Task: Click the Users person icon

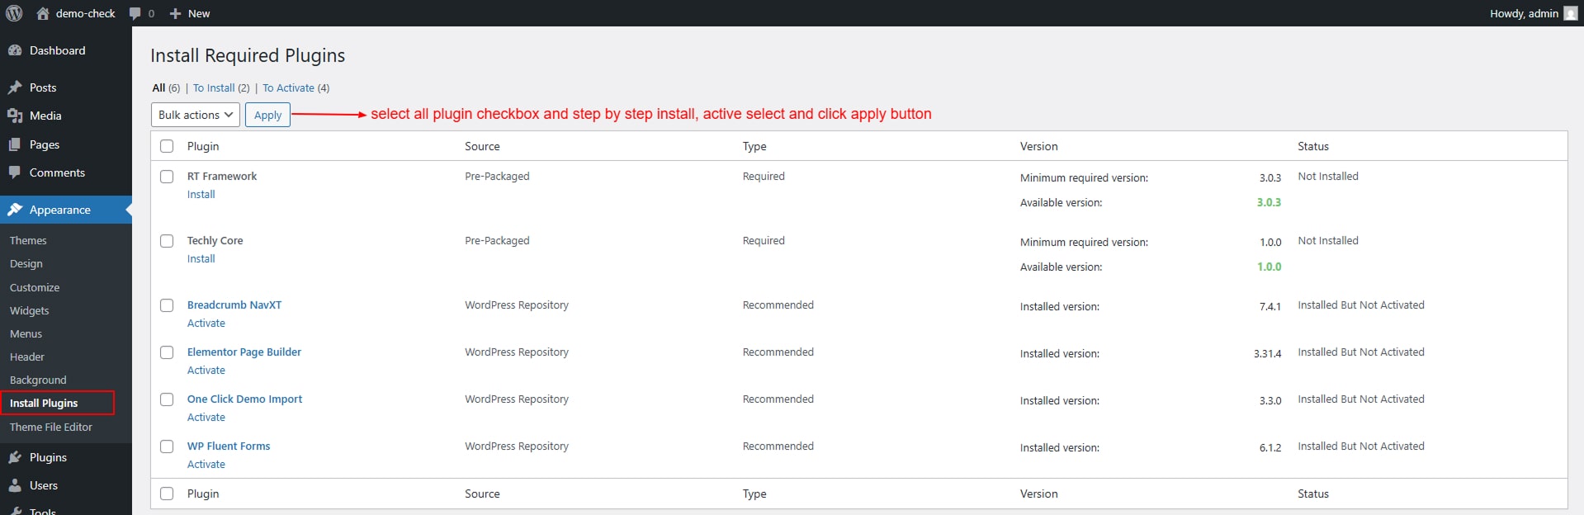Action: [x=15, y=485]
